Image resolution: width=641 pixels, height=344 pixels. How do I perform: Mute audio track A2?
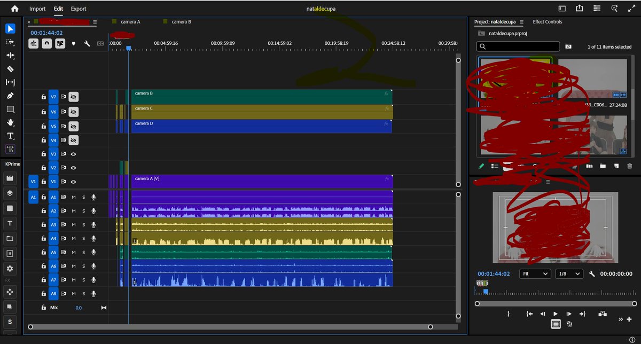74,211
